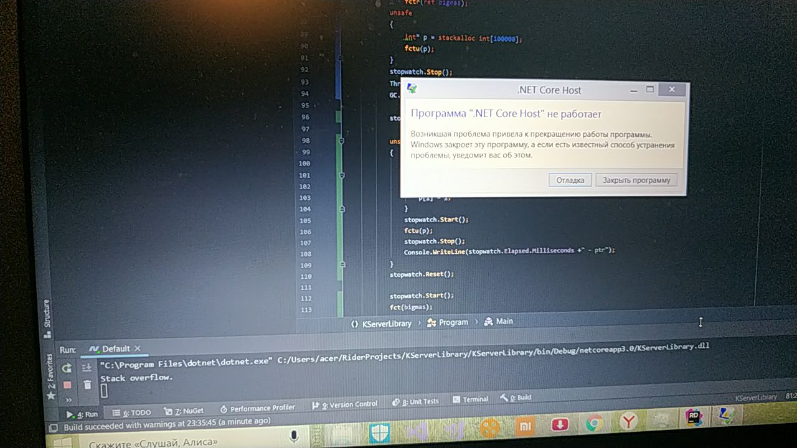Open the orange round app in taskbar
797x448 pixels.
pos(491,427)
